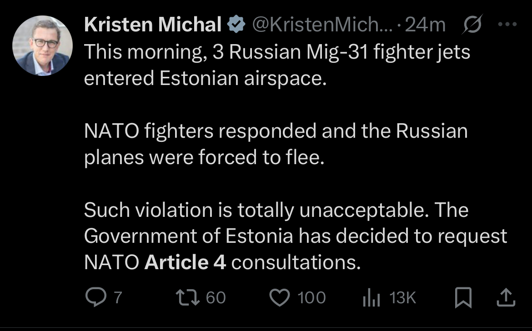Image resolution: width=532 pixels, height=331 pixels.
Task: Click the 13K view count
Action: [403, 298]
